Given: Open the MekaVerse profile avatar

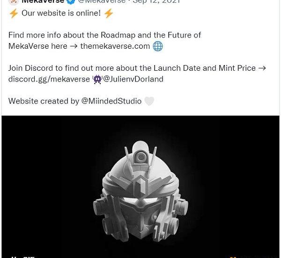Looking at the screenshot, I should point(14,2).
